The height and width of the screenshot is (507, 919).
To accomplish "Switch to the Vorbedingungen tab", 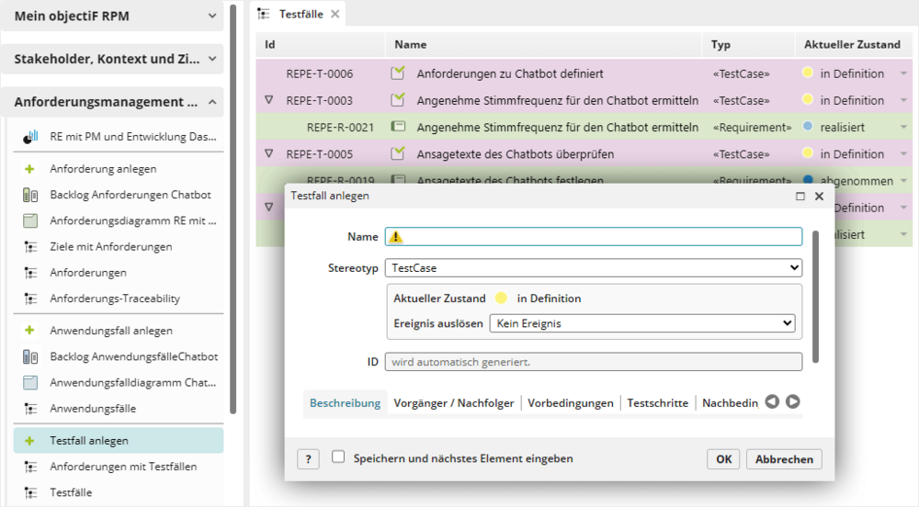I will pyautogui.click(x=570, y=403).
